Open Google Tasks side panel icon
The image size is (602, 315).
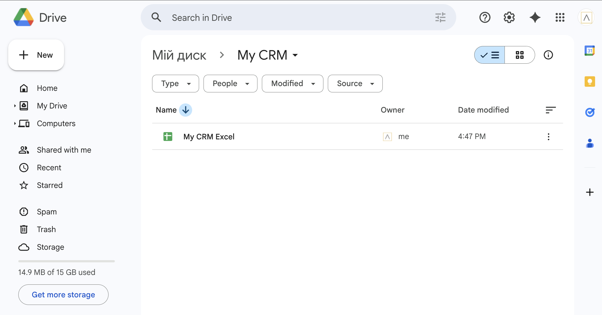point(590,112)
